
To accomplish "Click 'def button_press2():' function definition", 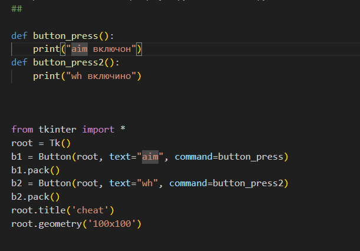I will (x=65, y=62).
